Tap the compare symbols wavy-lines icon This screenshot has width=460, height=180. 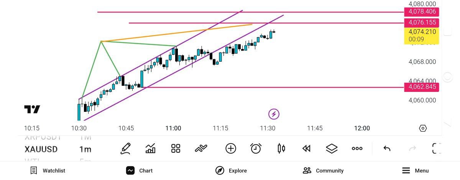tap(201, 148)
